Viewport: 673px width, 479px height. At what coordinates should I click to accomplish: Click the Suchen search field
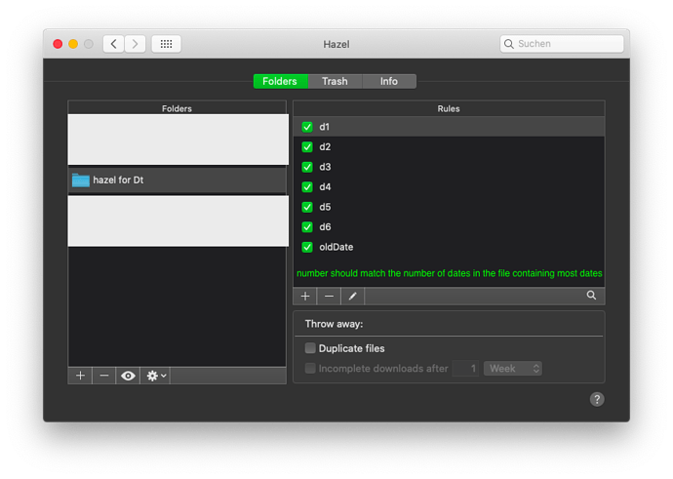(x=562, y=44)
